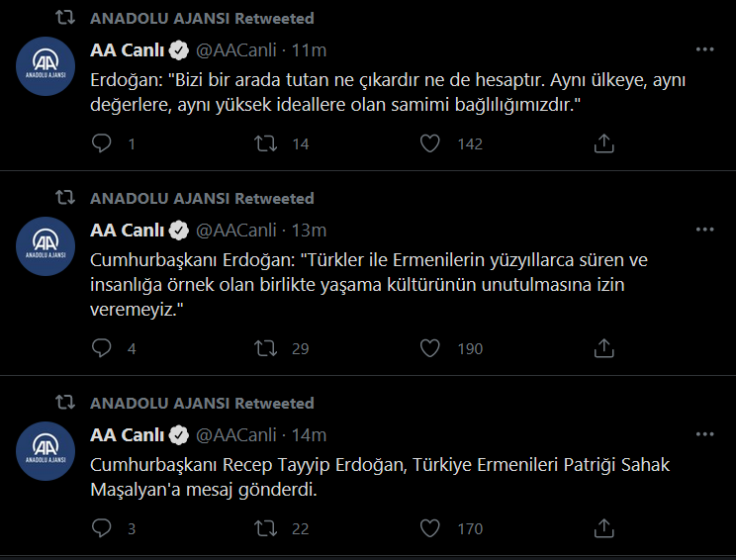Reply to the 11m Erdoğan tweet
736x560 pixels.
[x=102, y=143]
